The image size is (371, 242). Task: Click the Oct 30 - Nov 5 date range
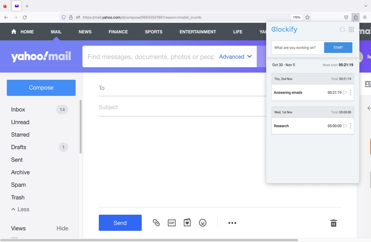pos(283,65)
